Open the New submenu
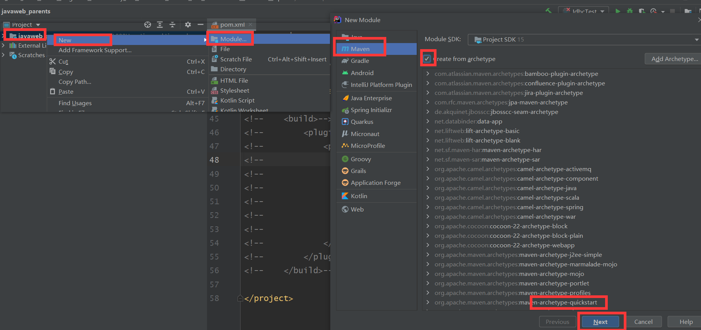The image size is (701, 330). click(127, 40)
